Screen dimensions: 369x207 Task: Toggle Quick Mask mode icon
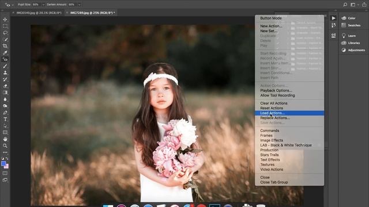point(5,173)
